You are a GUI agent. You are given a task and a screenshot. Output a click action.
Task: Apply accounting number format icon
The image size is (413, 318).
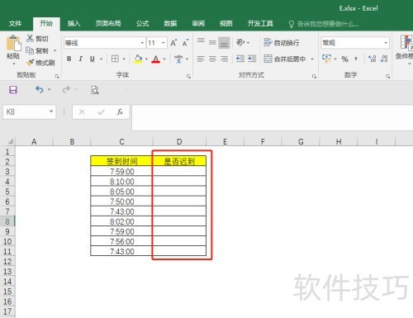point(327,59)
